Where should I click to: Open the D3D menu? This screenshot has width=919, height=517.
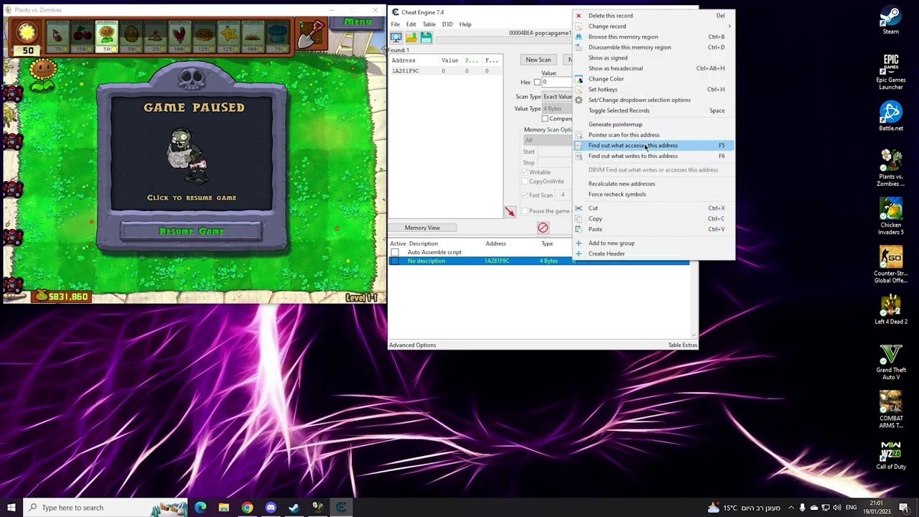coord(447,24)
